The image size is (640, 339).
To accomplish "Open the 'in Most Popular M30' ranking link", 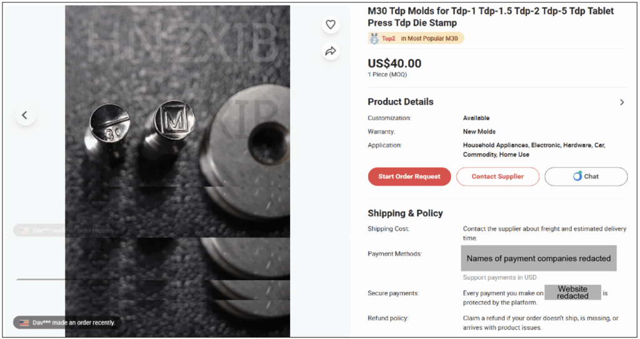I will click(429, 39).
